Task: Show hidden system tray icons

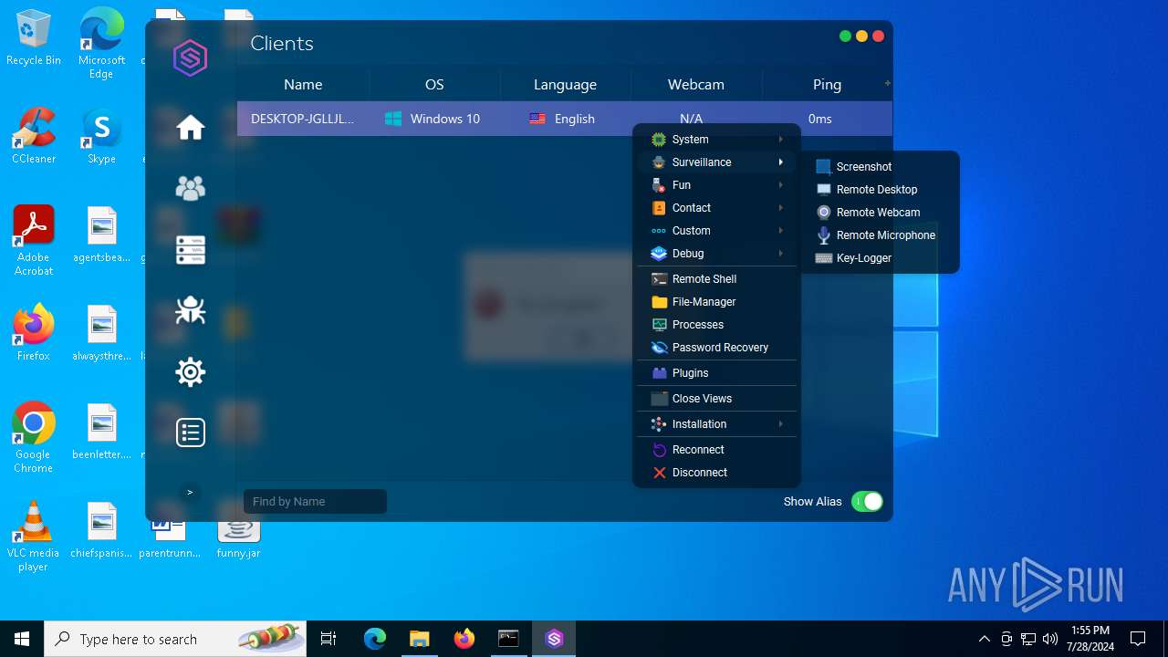Action: click(x=984, y=639)
